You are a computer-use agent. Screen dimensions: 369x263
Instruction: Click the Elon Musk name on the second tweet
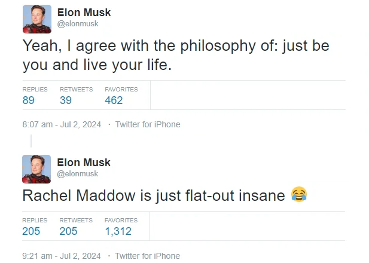pyautogui.click(x=84, y=163)
